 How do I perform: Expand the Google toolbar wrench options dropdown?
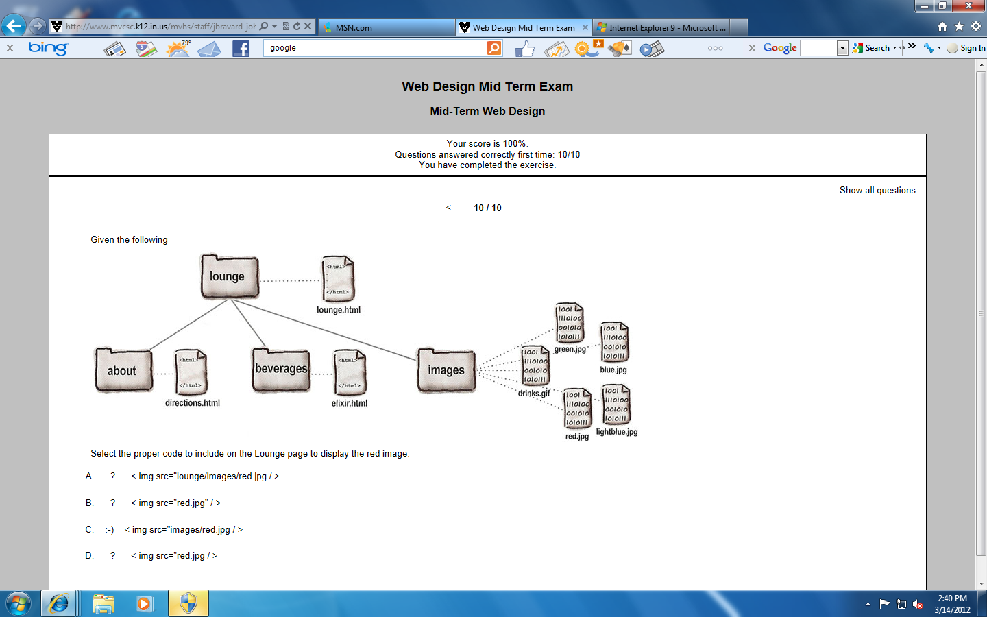939,48
